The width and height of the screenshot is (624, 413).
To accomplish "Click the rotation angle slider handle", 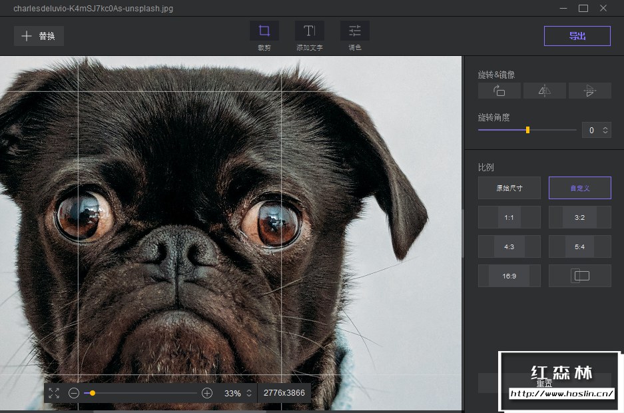I will (528, 130).
